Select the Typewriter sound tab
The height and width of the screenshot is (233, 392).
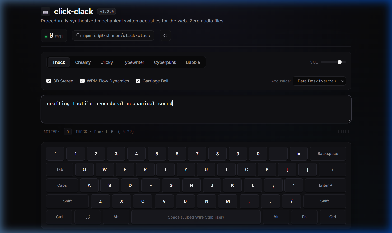[x=133, y=62]
